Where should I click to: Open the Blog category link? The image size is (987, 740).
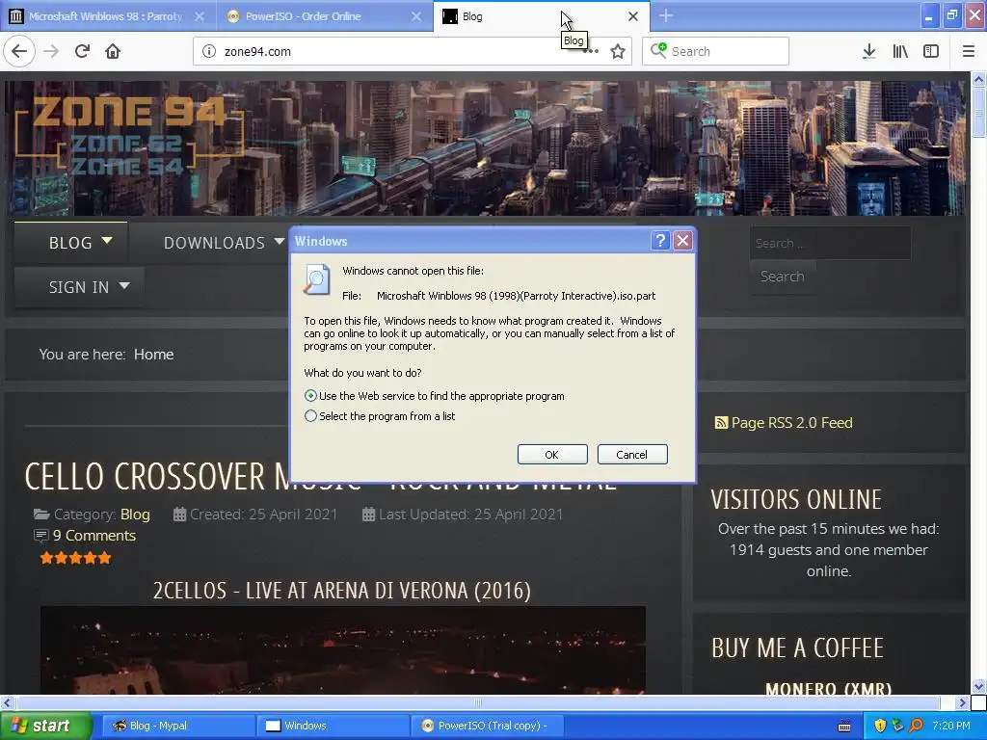point(135,515)
